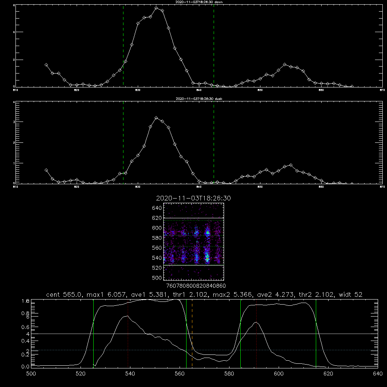Click the left green dashed line in the dawn plot
The image size is (387, 387).
[x=123, y=46]
